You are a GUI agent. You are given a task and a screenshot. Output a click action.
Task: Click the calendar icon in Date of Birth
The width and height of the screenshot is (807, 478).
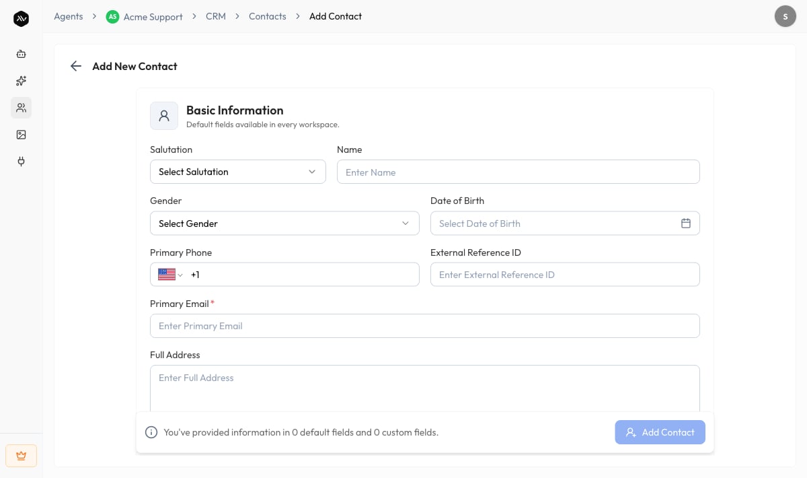tap(686, 224)
